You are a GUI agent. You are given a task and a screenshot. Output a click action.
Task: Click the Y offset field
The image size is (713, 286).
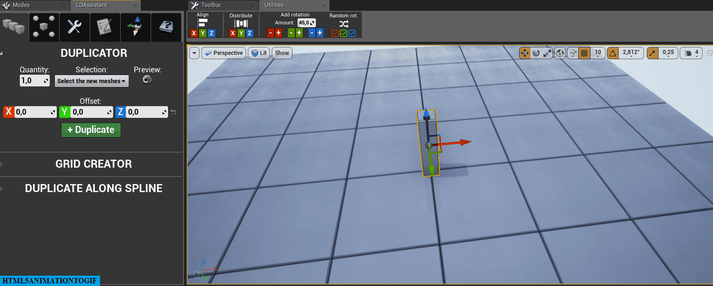tap(92, 112)
